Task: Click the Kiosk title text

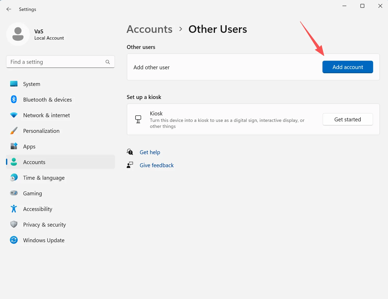Action: (156, 113)
